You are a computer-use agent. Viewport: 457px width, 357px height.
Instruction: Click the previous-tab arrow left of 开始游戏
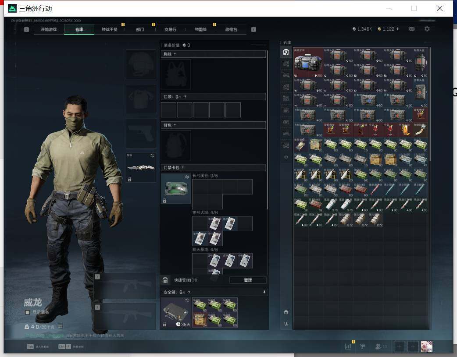click(x=26, y=29)
